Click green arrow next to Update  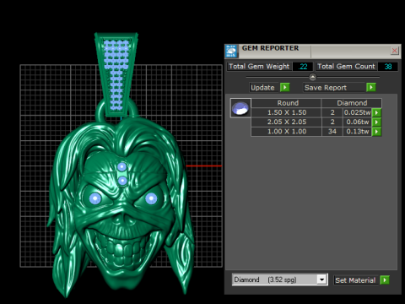(285, 88)
